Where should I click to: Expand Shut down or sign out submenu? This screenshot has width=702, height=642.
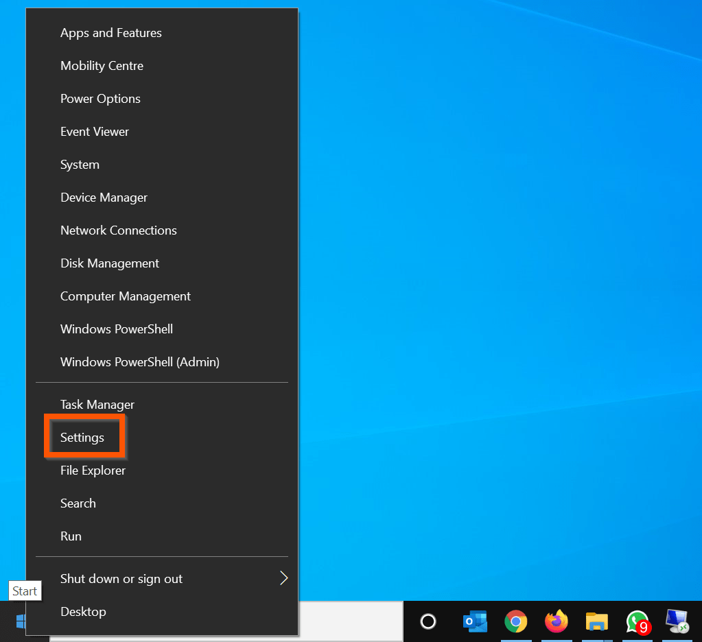pyautogui.click(x=162, y=578)
